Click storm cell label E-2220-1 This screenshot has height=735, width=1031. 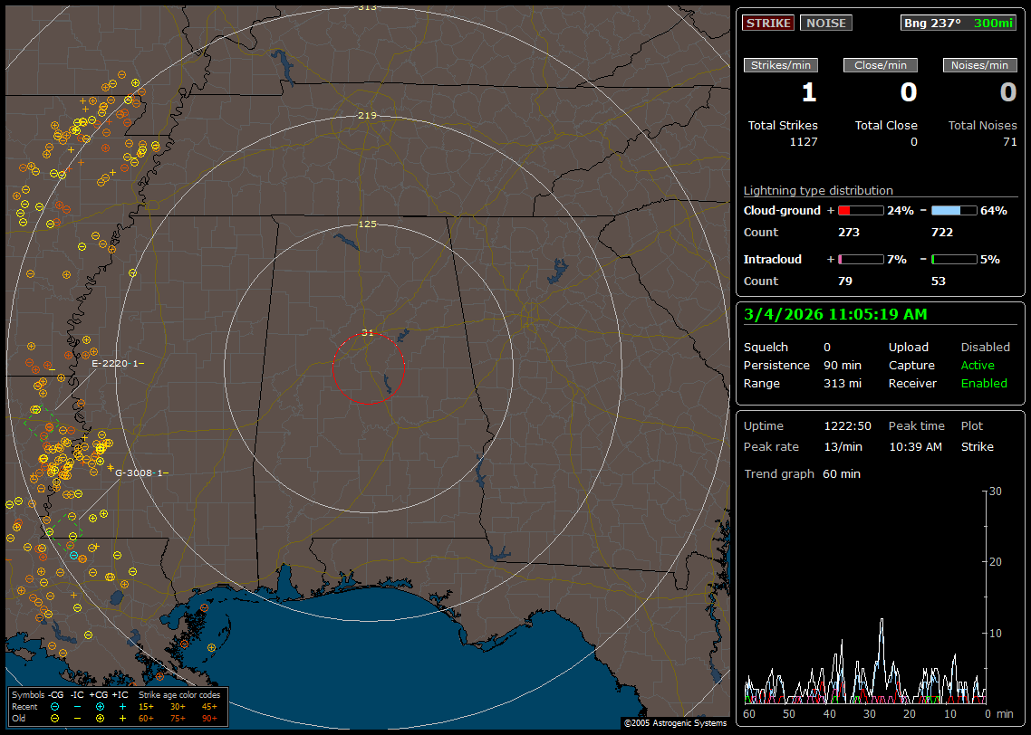click(117, 363)
